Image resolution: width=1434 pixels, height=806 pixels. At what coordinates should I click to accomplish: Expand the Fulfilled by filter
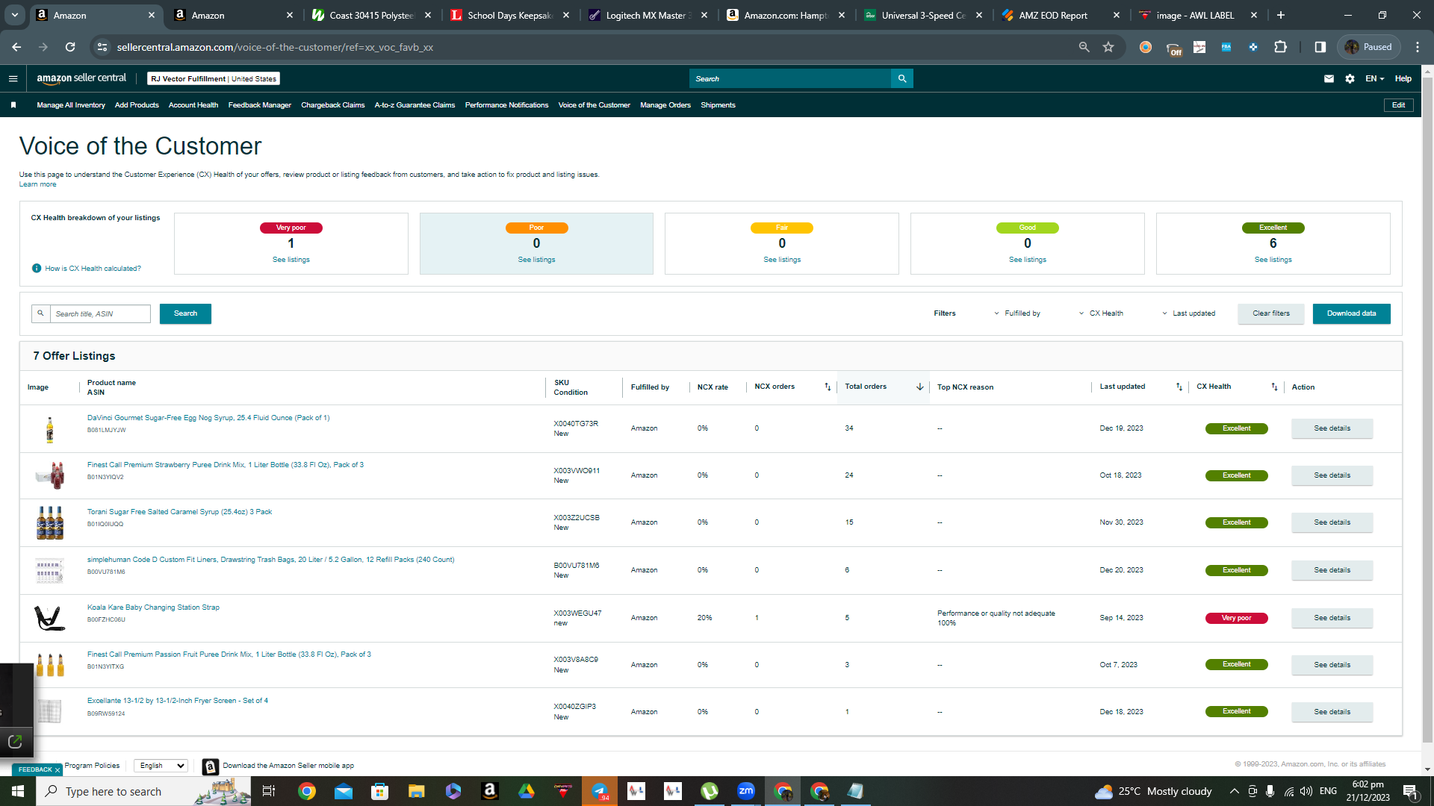tap(1016, 313)
